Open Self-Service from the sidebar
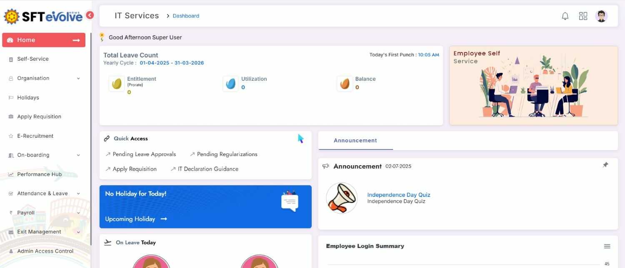This screenshot has height=268, width=625. [x=45, y=59]
